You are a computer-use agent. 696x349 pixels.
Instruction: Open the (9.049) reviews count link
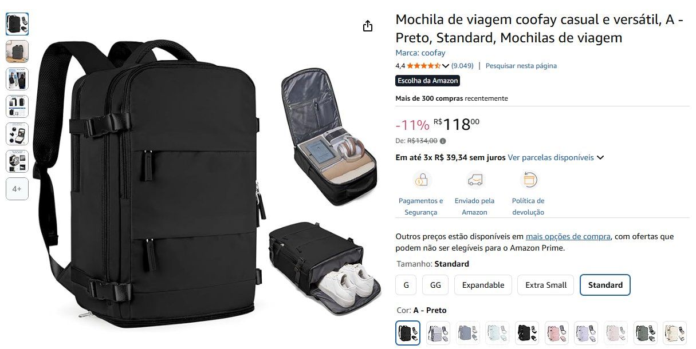coord(463,66)
